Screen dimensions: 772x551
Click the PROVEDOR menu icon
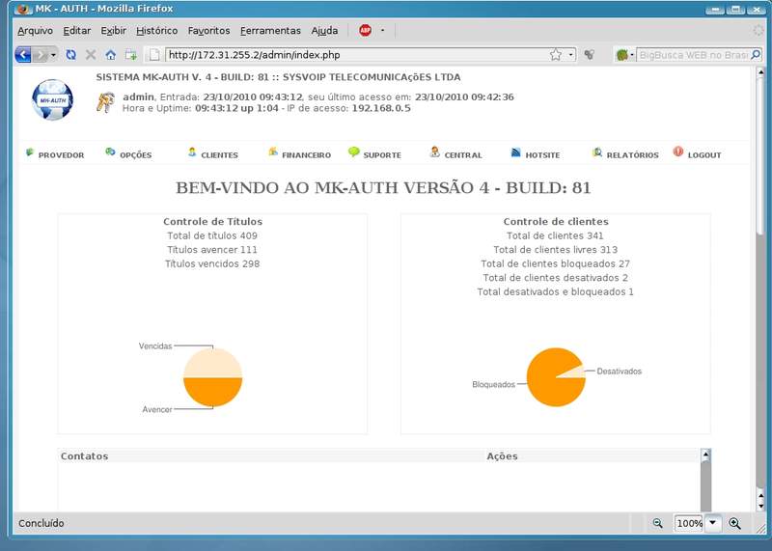pyautogui.click(x=30, y=152)
